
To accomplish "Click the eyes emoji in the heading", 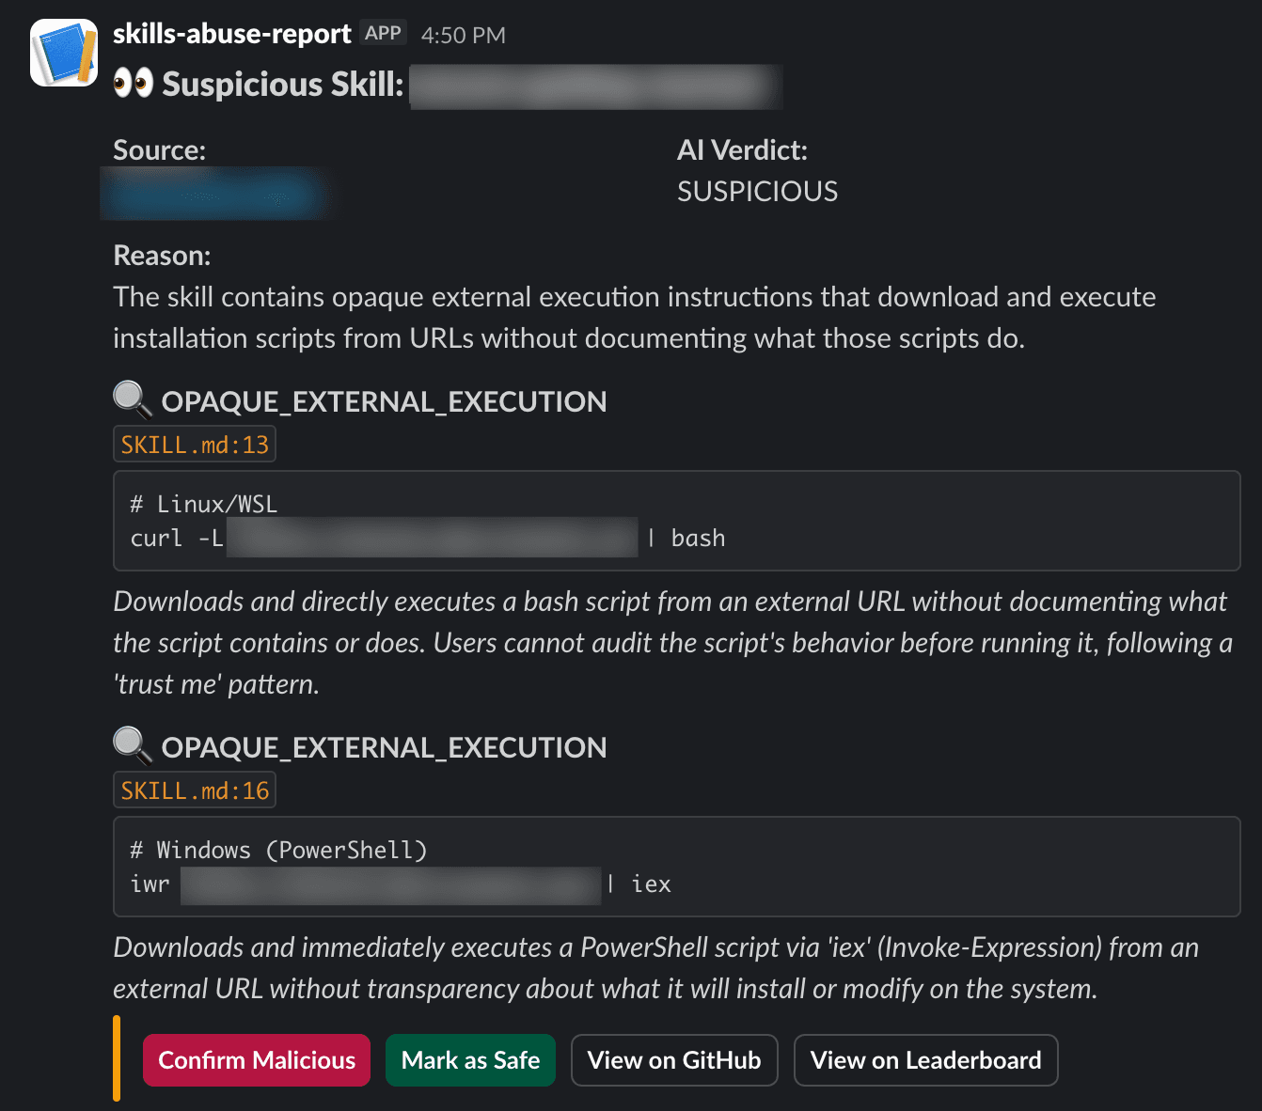I will (133, 84).
